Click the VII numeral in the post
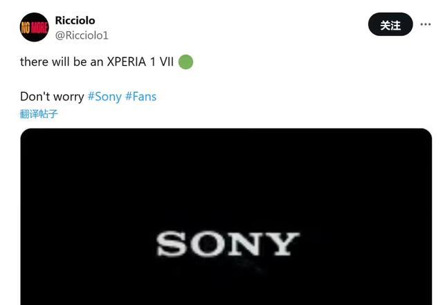The width and height of the screenshot is (443, 305). [166, 62]
